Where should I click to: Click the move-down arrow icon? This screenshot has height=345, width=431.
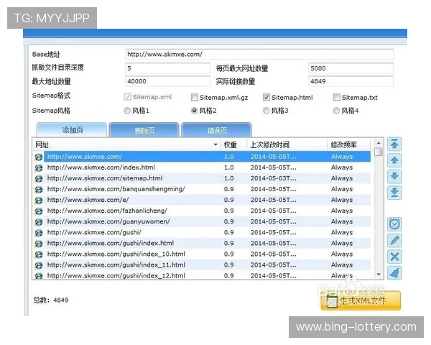[394, 177]
